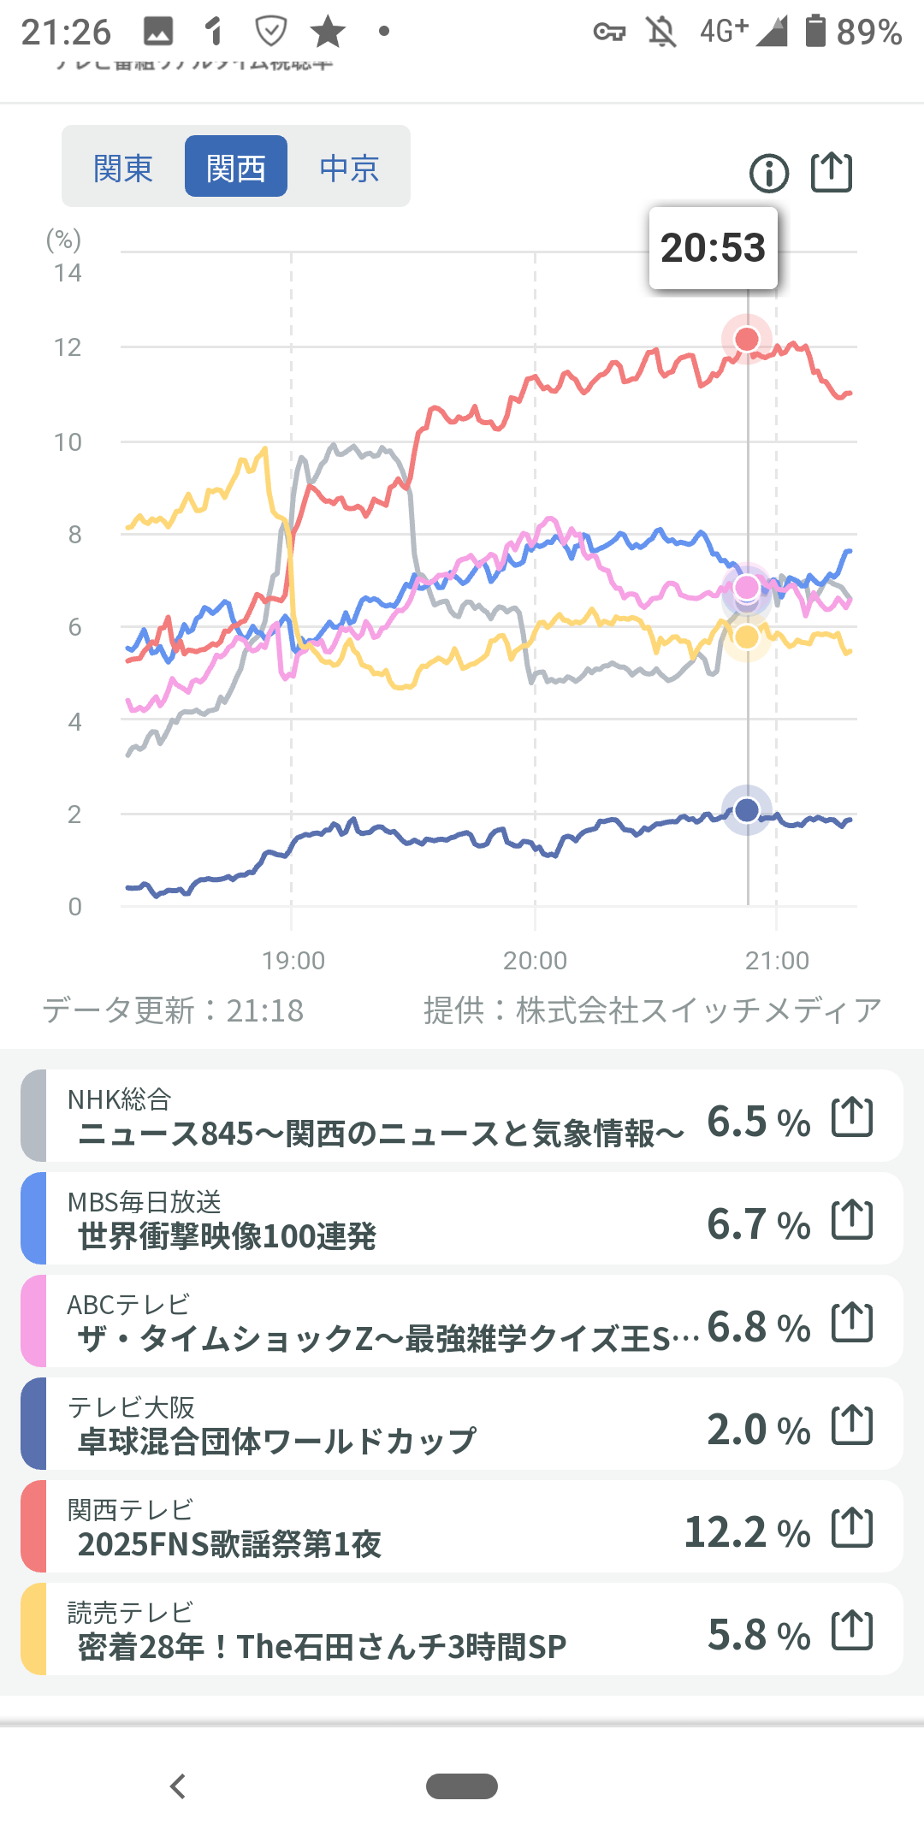The width and height of the screenshot is (924, 1848).
Task: Tap the Android back arrow
Action: tap(178, 1786)
